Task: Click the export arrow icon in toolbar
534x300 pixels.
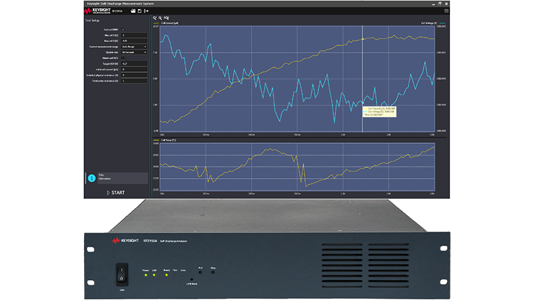Action: point(146,11)
